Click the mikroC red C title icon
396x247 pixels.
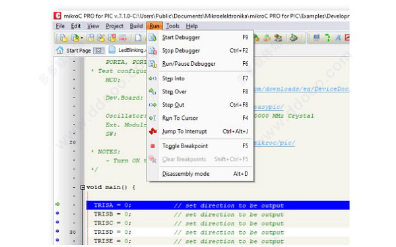point(57,16)
